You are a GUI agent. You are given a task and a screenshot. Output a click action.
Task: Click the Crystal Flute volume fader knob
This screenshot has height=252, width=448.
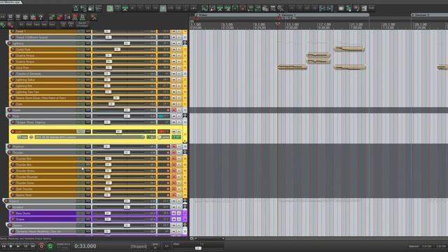coord(117,50)
